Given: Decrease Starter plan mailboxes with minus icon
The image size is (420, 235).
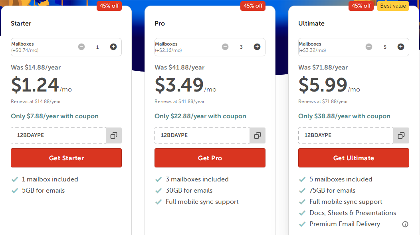Looking at the screenshot, I should click(81, 47).
